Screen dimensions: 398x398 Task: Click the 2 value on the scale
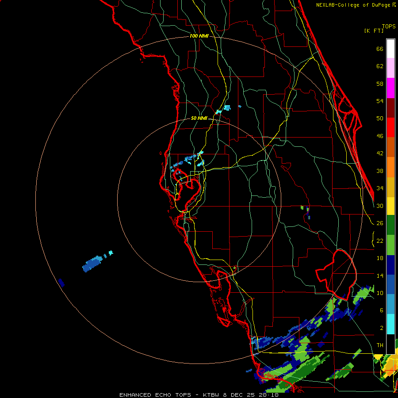point(382,328)
